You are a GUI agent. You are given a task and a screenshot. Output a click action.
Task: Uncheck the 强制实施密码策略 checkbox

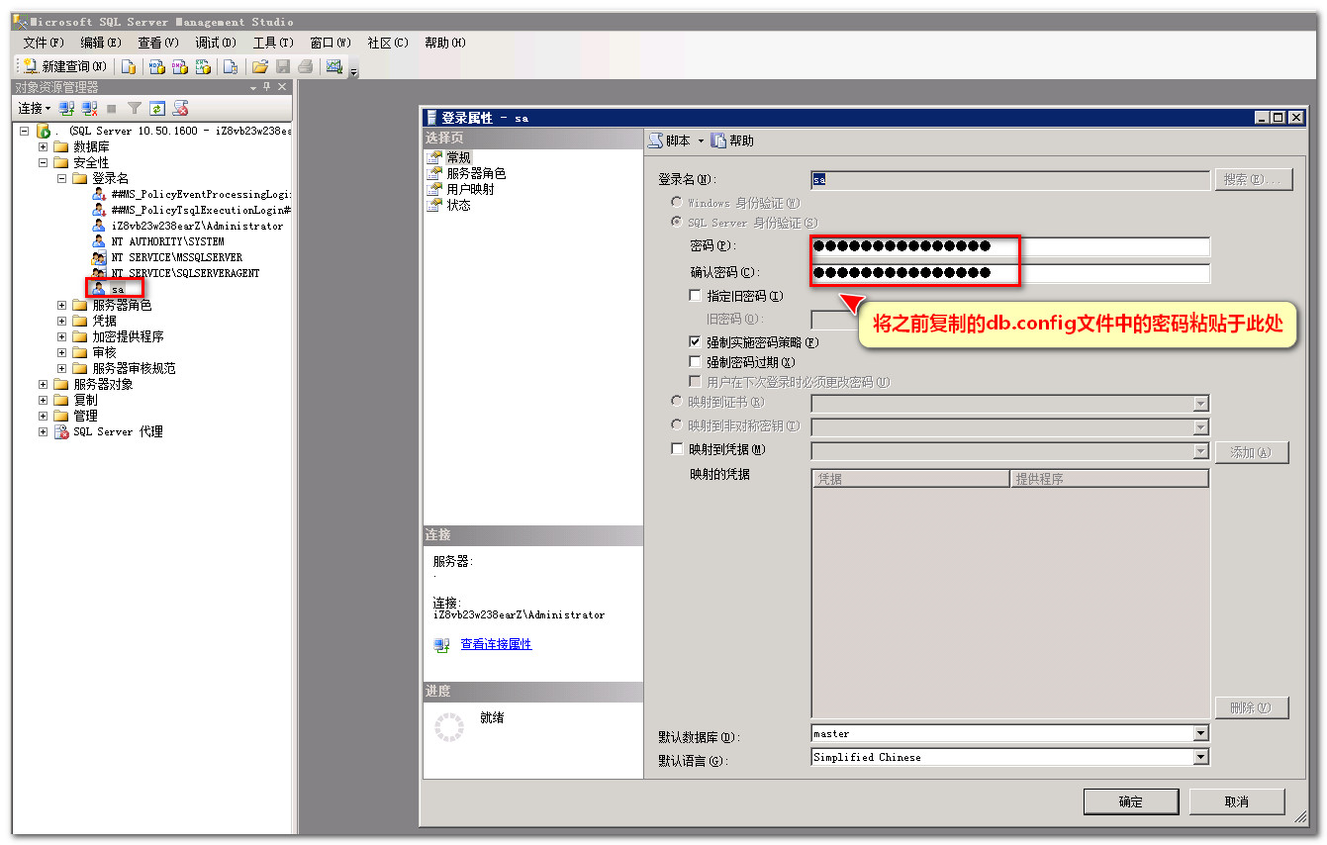695,341
